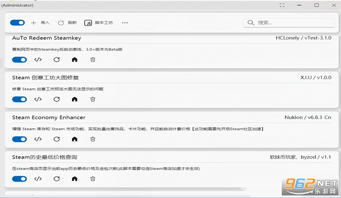Click the Economy Enhancer description about 批量出售饰品

pyautogui.click(x=138, y=129)
